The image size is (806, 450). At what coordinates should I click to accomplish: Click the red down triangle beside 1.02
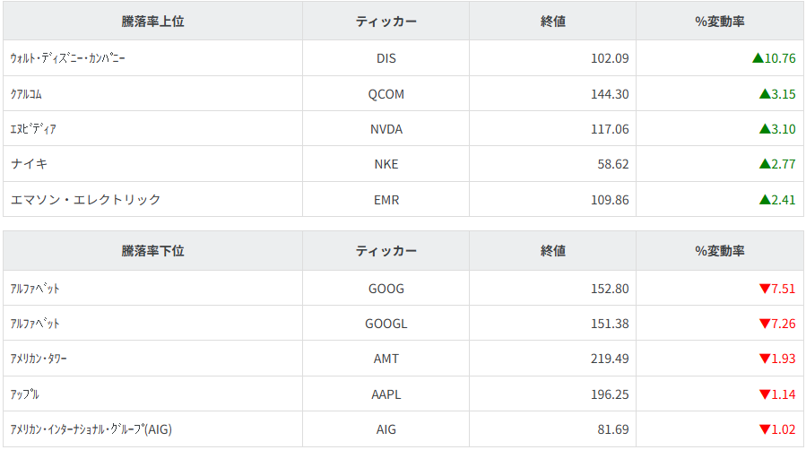click(764, 429)
